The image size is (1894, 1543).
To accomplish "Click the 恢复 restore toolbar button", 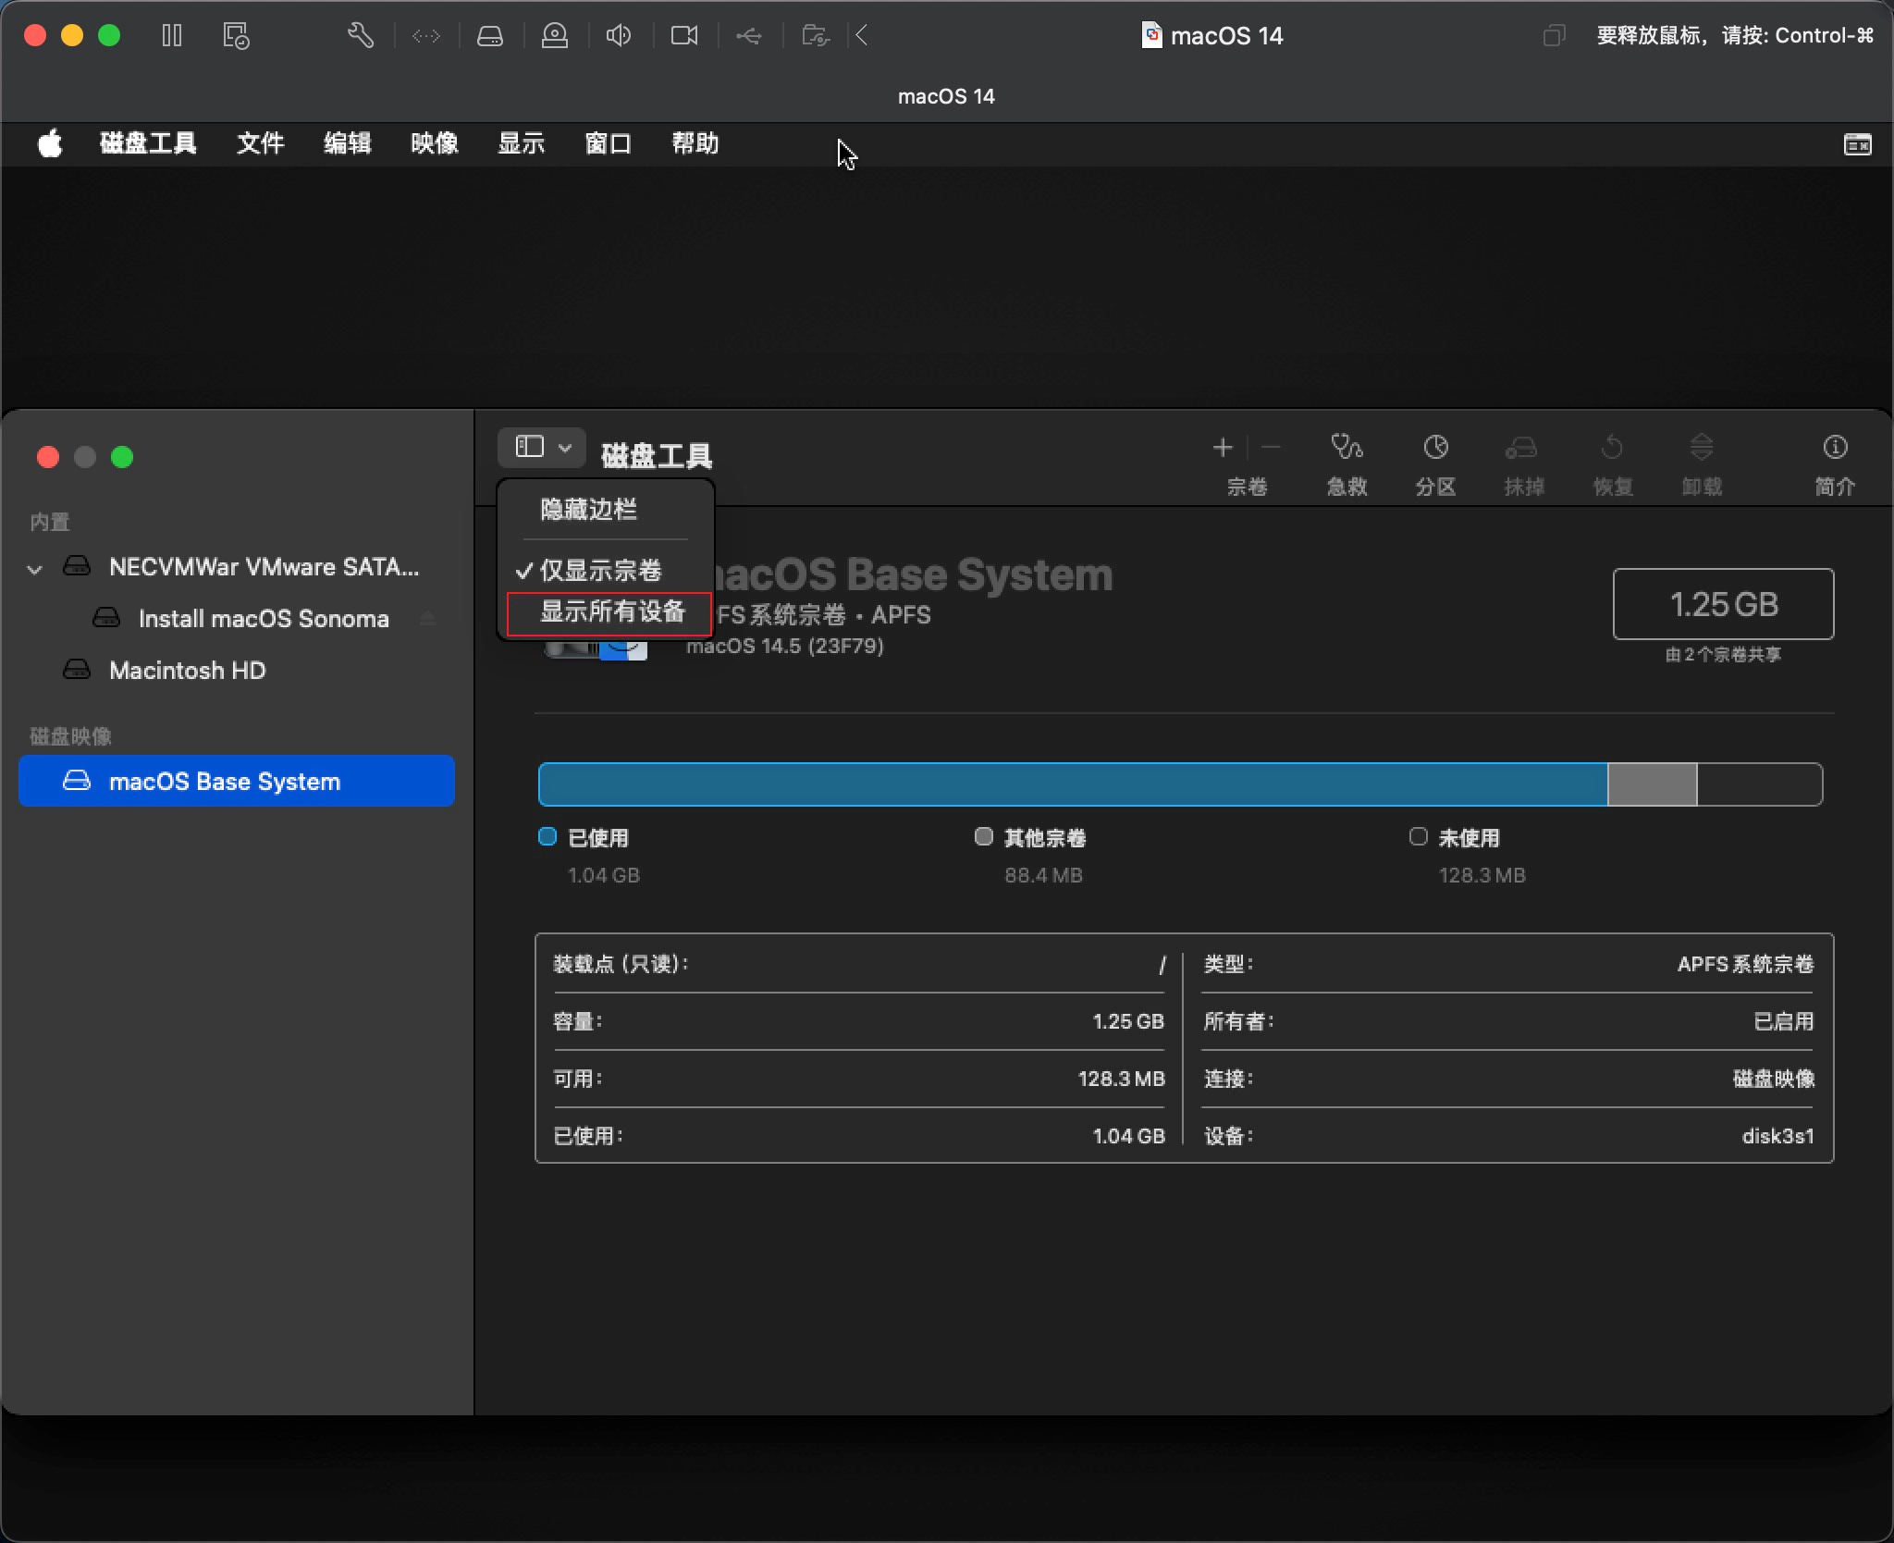I will click(x=1612, y=465).
